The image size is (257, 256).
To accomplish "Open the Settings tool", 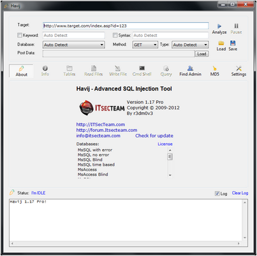I will pyautogui.click(x=239, y=71).
